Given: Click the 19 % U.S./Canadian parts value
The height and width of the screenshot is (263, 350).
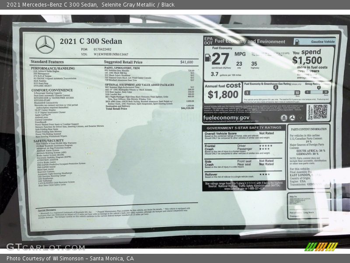Looking at the screenshot, I should click(308, 142).
